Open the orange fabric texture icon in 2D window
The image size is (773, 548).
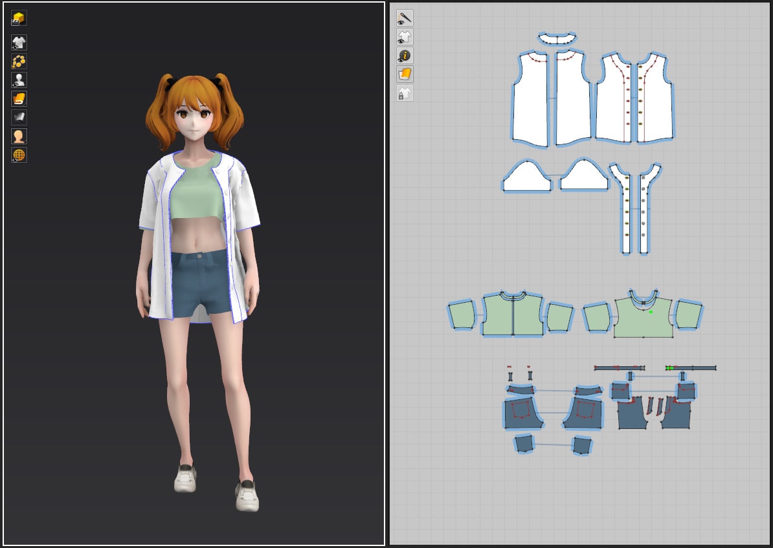coord(405,74)
